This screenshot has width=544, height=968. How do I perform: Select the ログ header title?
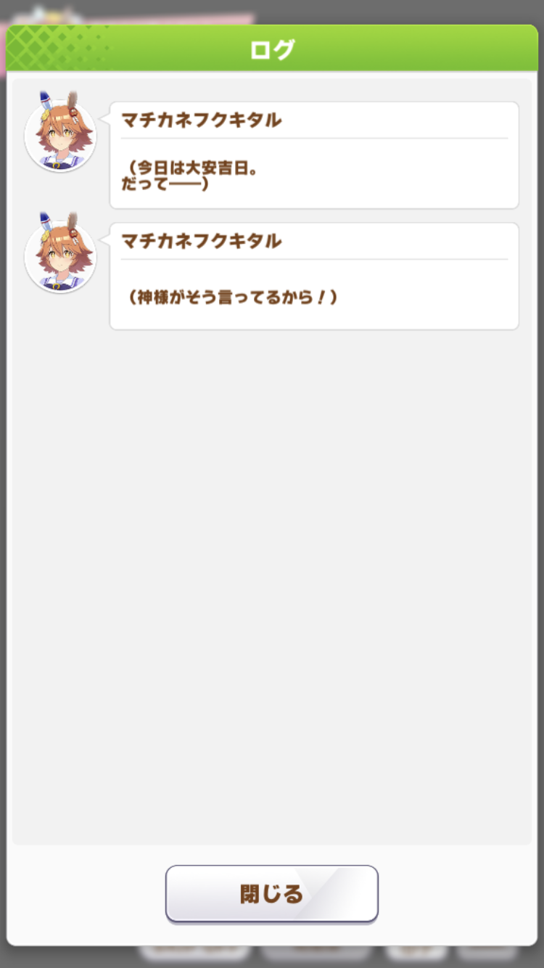tap(272, 50)
